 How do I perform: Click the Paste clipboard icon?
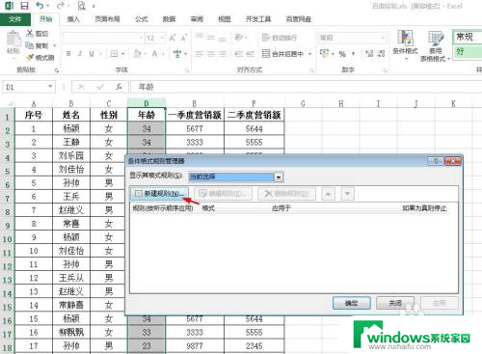13,40
